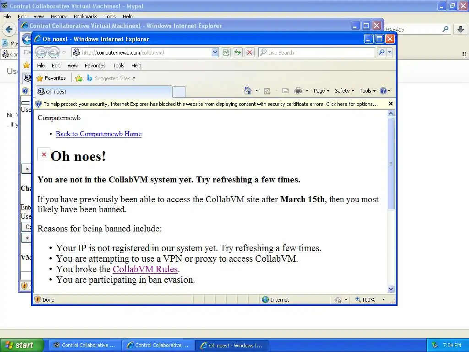Click the page scrollbar down arrow
The height and width of the screenshot is (352, 469).
391,289
